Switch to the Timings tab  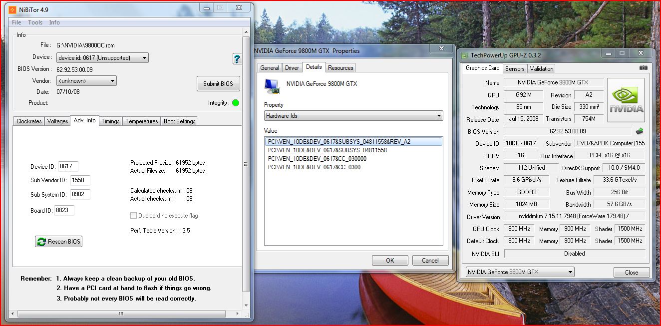pyautogui.click(x=110, y=121)
